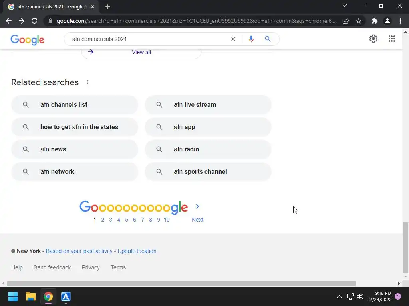The image size is (409, 306).
Task: Go to results page 5
Action: (x=127, y=220)
